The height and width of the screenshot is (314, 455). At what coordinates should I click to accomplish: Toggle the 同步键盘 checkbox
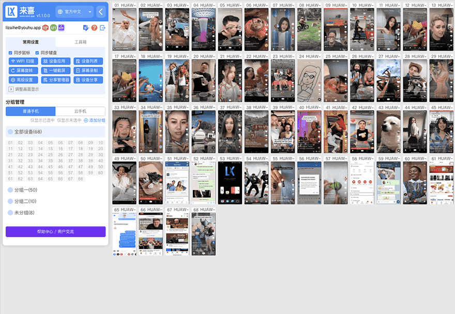click(37, 53)
